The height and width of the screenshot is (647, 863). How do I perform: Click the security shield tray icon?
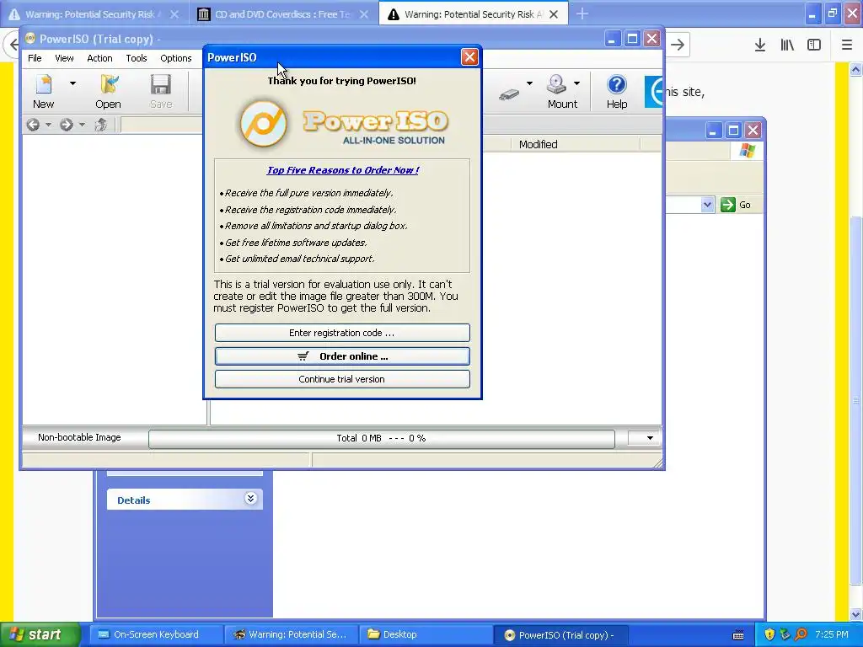click(x=769, y=635)
